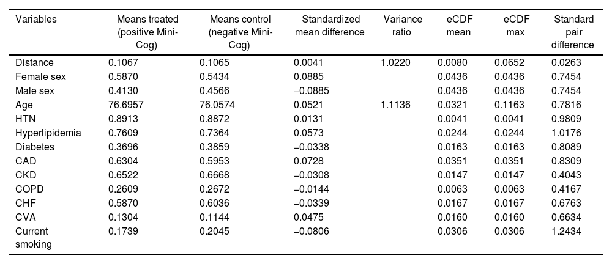Screen dimensions: 612x264
Task: Click the "Distance" row label
Action: point(35,62)
